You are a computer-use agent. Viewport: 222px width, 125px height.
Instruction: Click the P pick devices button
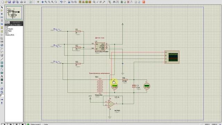(6, 23)
